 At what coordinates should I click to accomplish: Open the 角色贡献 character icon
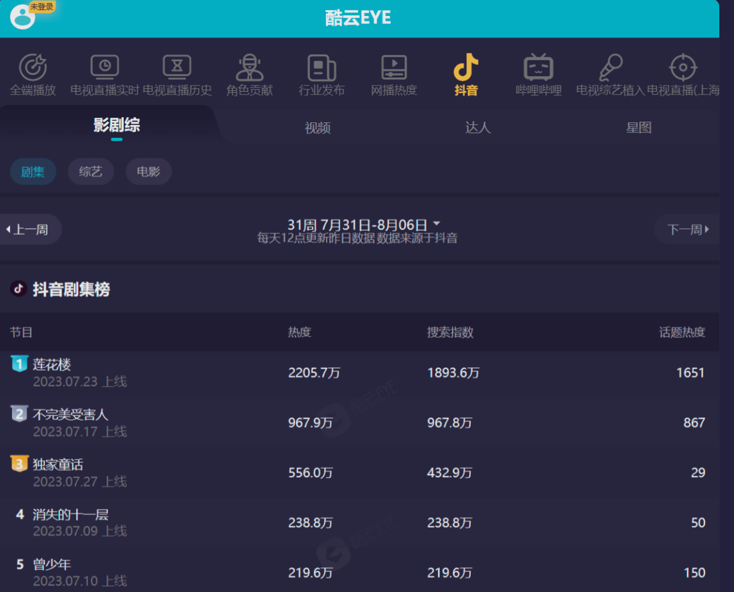point(249,68)
